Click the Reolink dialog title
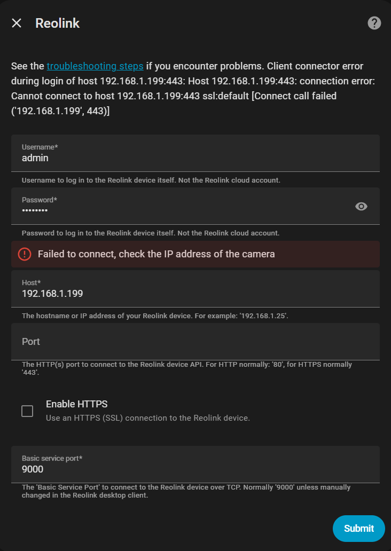391x551 pixels. [57, 23]
